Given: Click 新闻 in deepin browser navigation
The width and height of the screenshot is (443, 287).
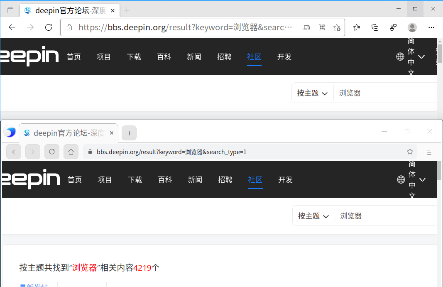Looking at the screenshot, I should pyautogui.click(x=195, y=180).
